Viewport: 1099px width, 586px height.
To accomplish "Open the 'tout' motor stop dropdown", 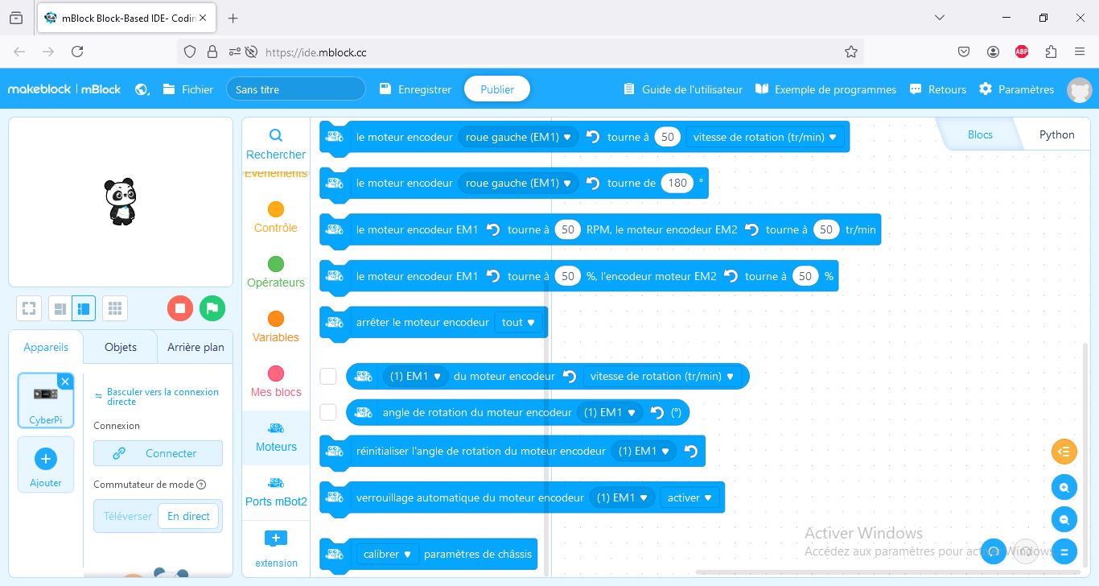I will coord(518,322).
